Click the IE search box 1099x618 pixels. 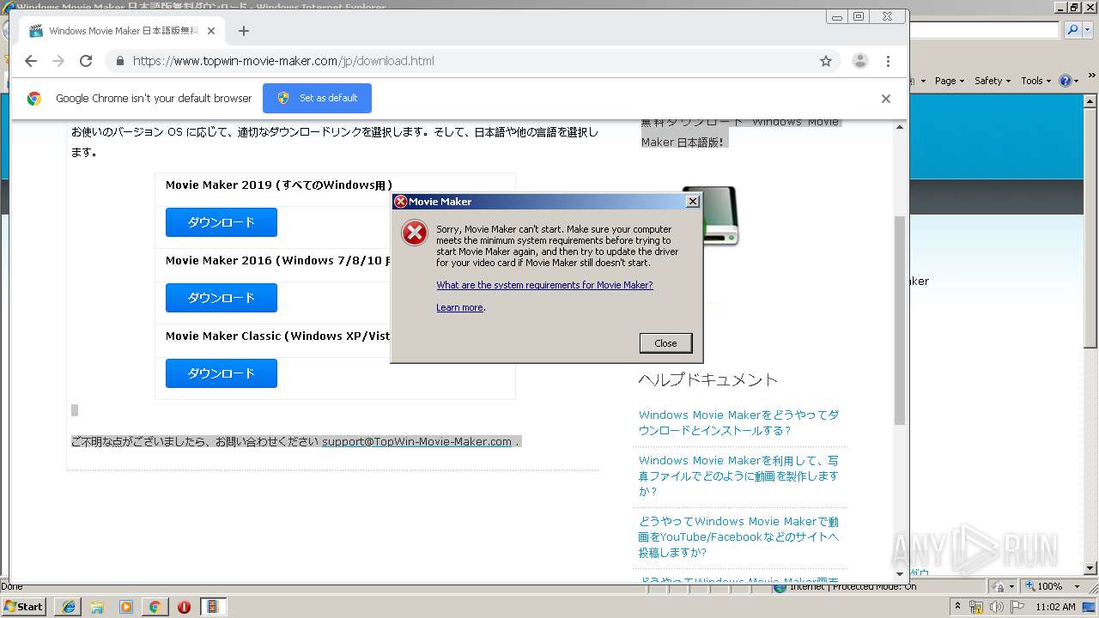pos(985,30)
